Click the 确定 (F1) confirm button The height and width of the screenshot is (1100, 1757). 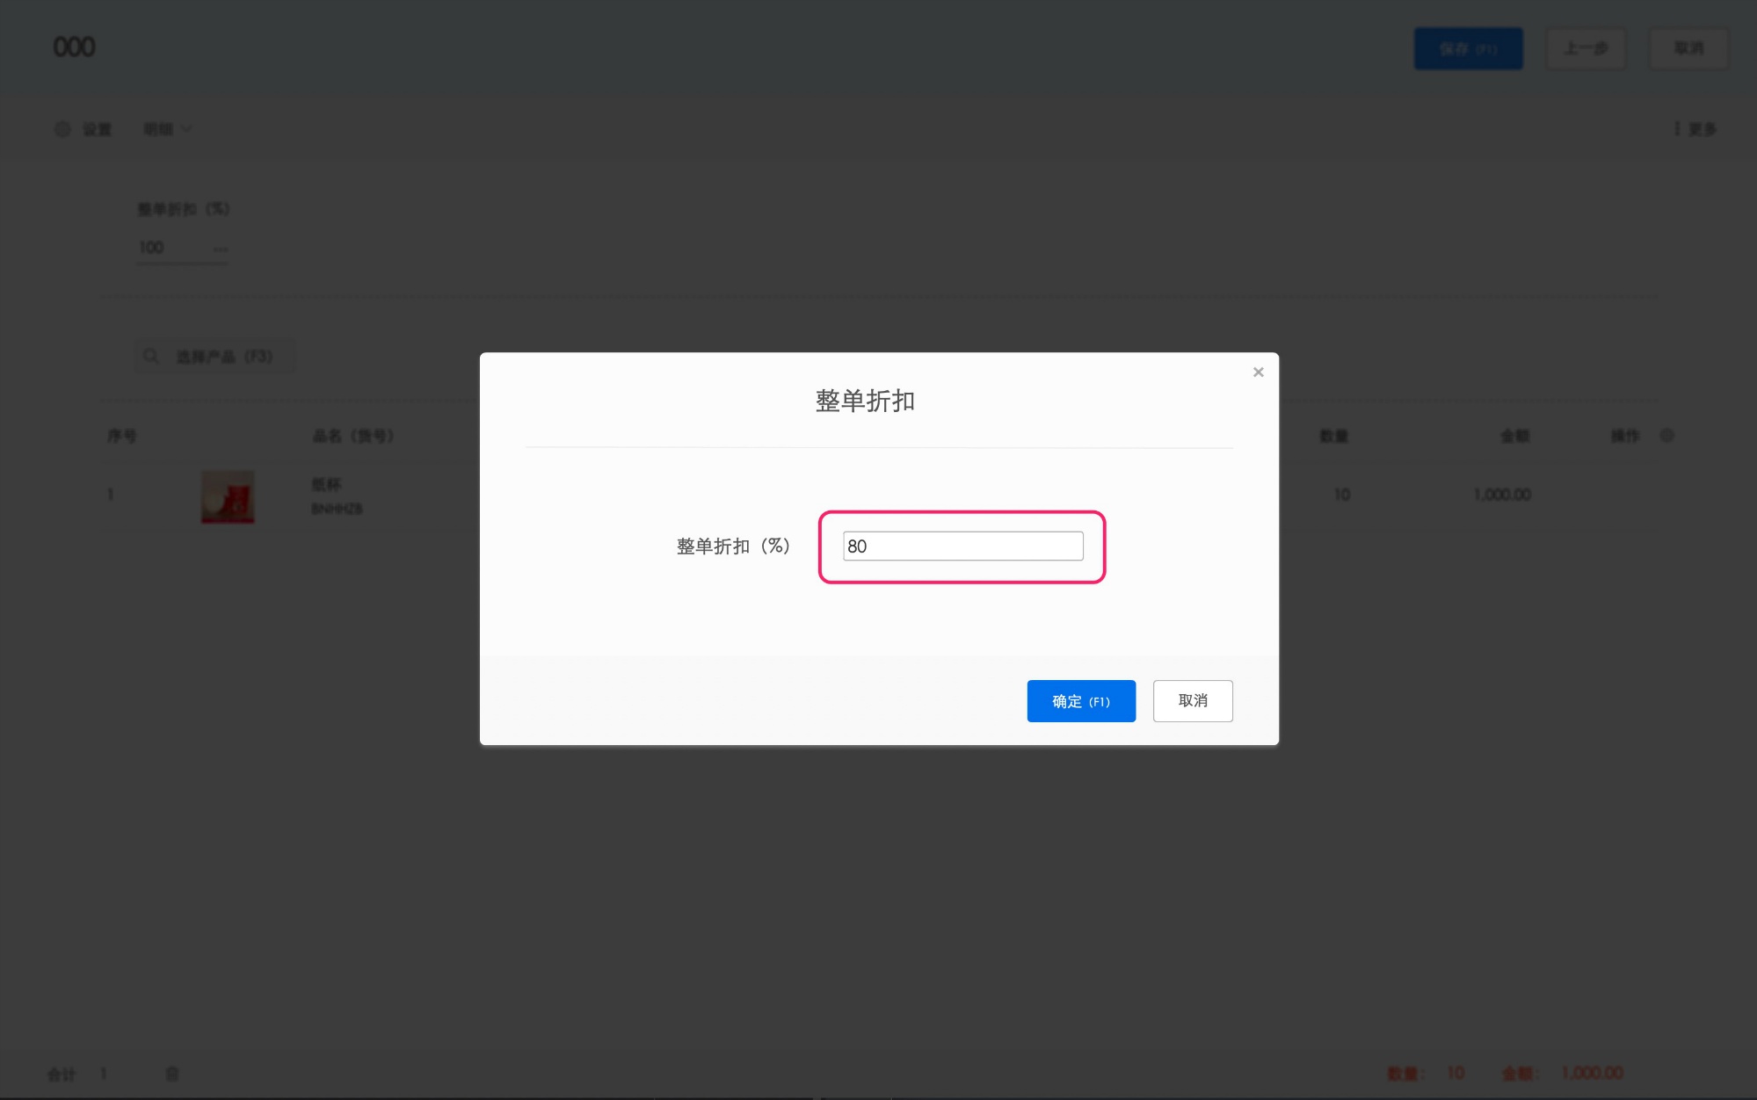[1081, 700]
